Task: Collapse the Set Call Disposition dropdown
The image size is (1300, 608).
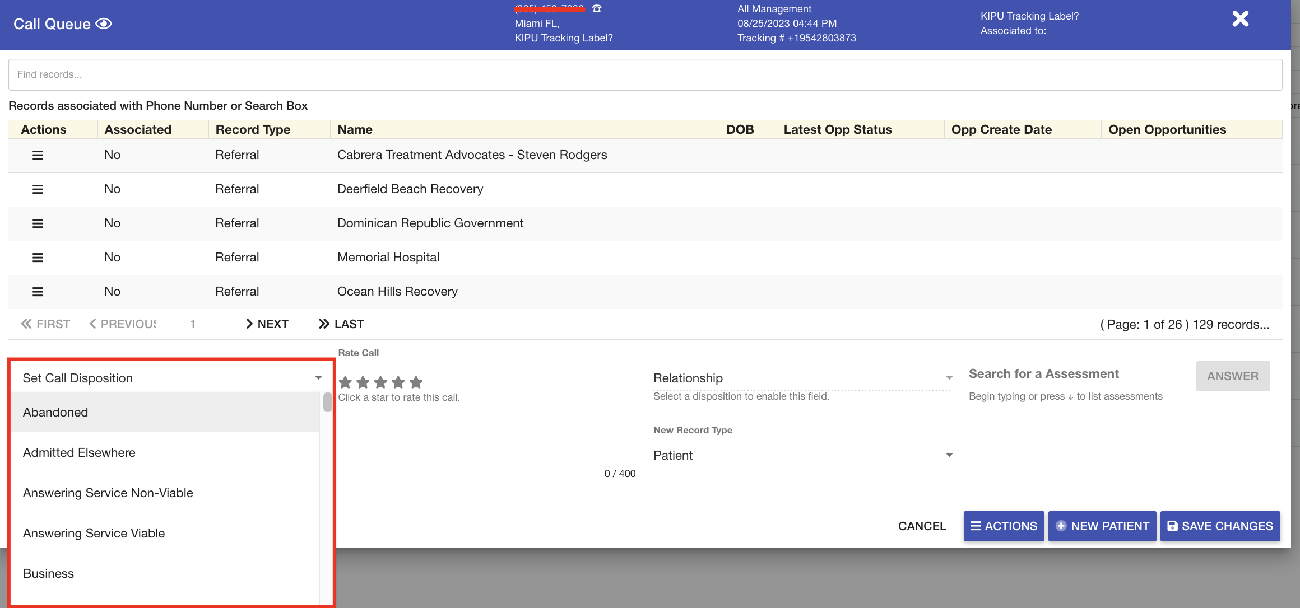Action: click(318, 378)
